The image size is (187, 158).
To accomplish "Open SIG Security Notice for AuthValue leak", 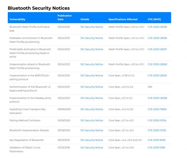I will pyautogui.click(x=92, y=27).
